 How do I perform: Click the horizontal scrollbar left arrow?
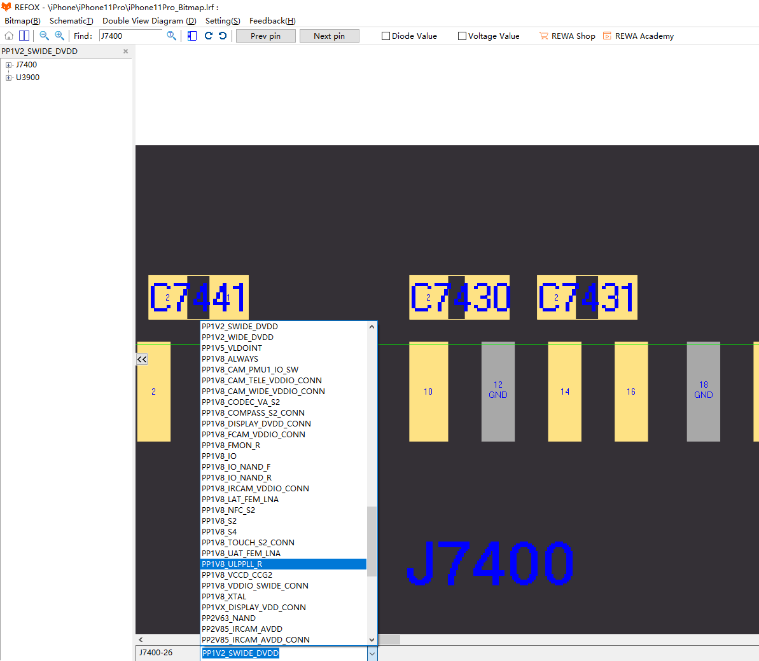pyautogui.click(x=141, y=640)
